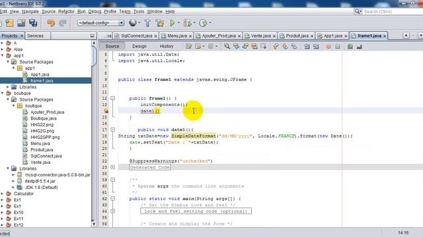Toggle Bookmark icon in editor toolbar
This screenshot has width=423, height=237.
click(x=294, y=47)
